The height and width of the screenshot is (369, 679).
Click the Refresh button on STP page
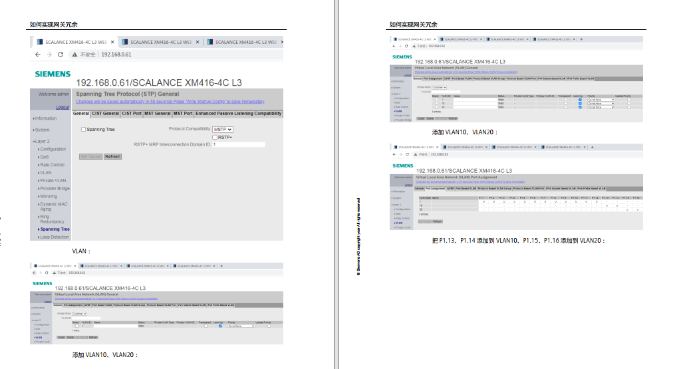[x=112, y=157]
